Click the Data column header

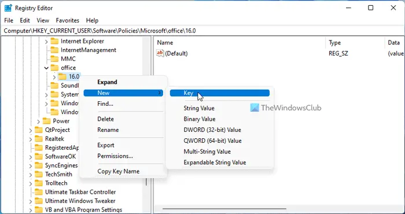395,43
